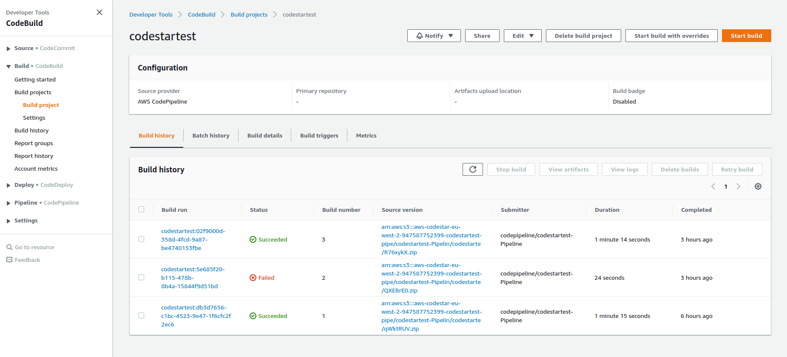Open the Build triggers tab

pyautogui.click(x=319, y=136)
